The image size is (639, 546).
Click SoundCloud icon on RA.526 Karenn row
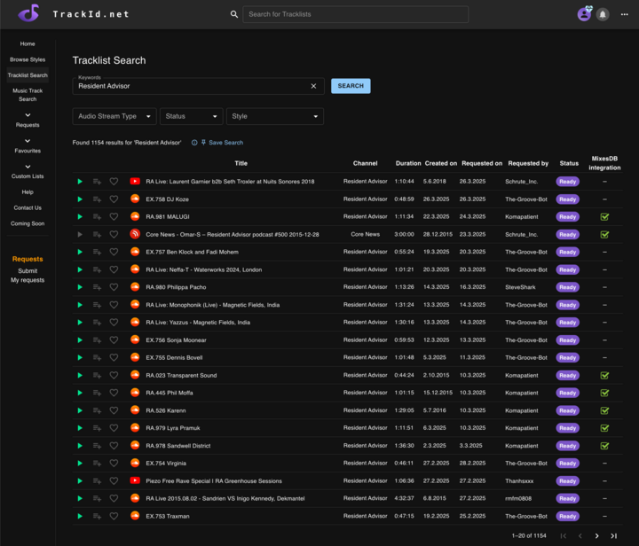tap(135, 410)
